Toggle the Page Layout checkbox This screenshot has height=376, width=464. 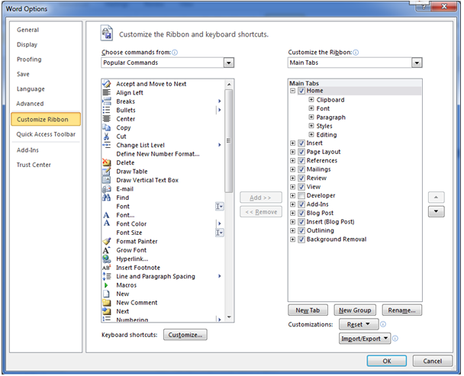[301, 152]
